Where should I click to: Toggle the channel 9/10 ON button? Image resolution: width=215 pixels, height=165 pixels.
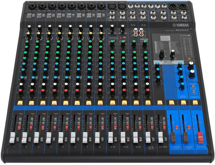112,103
